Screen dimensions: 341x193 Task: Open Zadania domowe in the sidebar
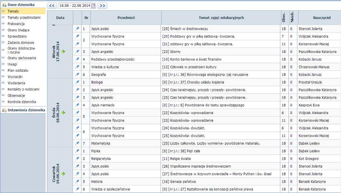click(21, 43)
